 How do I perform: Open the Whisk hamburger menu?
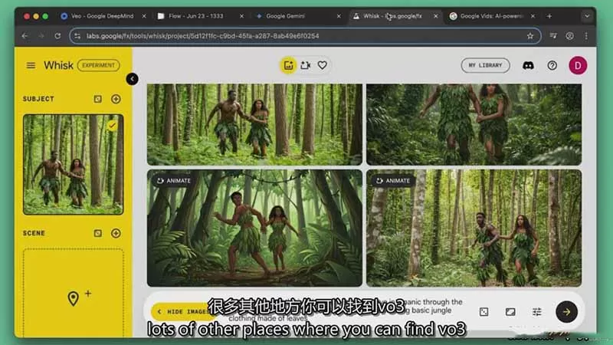[x=31, y=65]
